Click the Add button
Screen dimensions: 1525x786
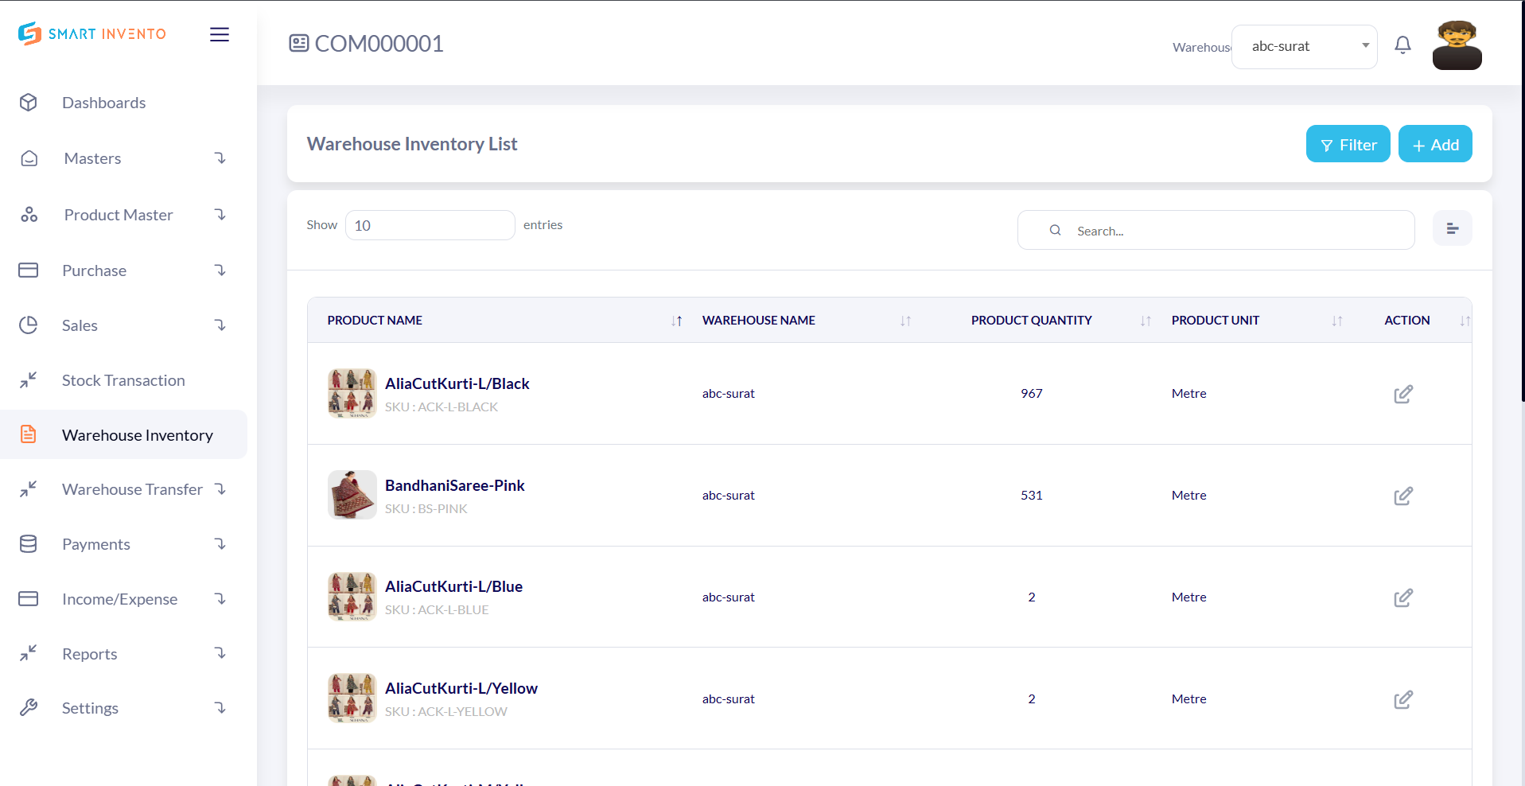(x=1434, y=144)
